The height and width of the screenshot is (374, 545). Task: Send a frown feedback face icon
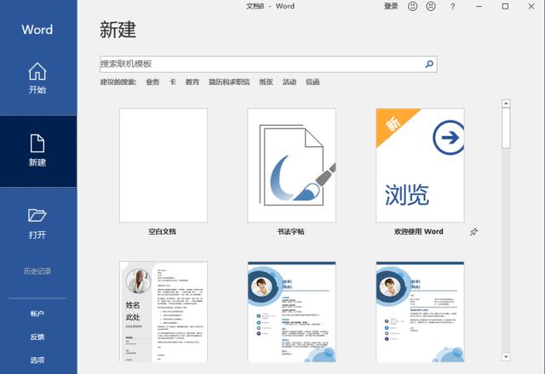(431, 6)
